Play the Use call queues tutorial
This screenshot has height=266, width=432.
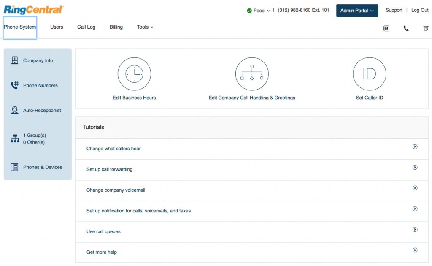(415, 229)
